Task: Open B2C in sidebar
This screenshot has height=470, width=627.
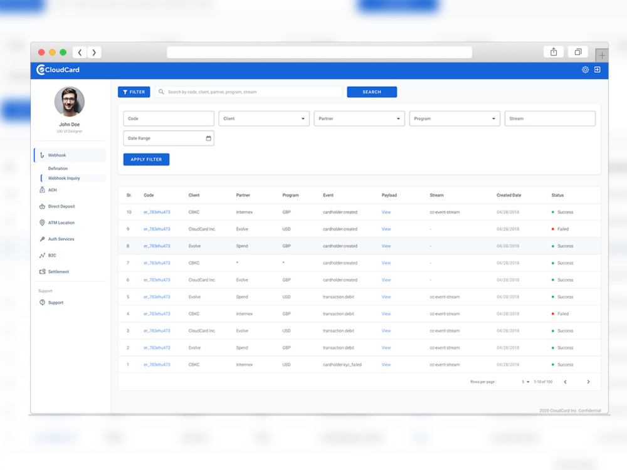Action: click(x=52, y=256)
